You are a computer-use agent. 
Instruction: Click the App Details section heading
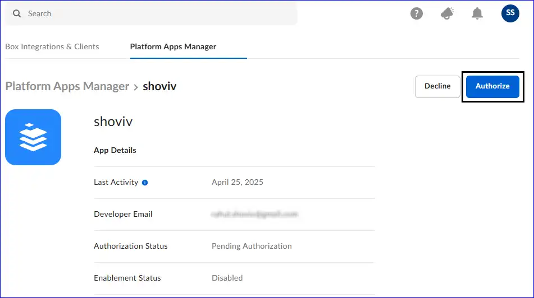click(115, 150)
